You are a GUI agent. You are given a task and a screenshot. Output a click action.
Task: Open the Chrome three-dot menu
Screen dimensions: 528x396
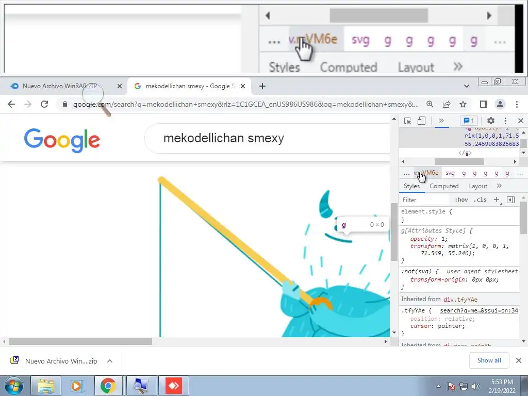517,104
